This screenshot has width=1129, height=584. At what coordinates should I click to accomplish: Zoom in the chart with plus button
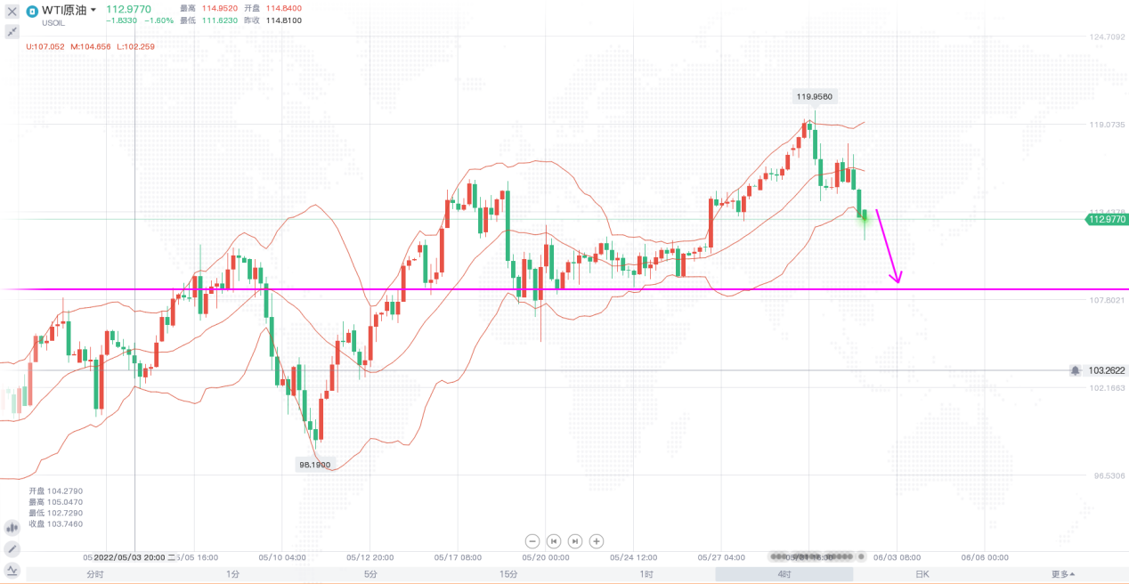pyautogui.click(x=597, y=540)
